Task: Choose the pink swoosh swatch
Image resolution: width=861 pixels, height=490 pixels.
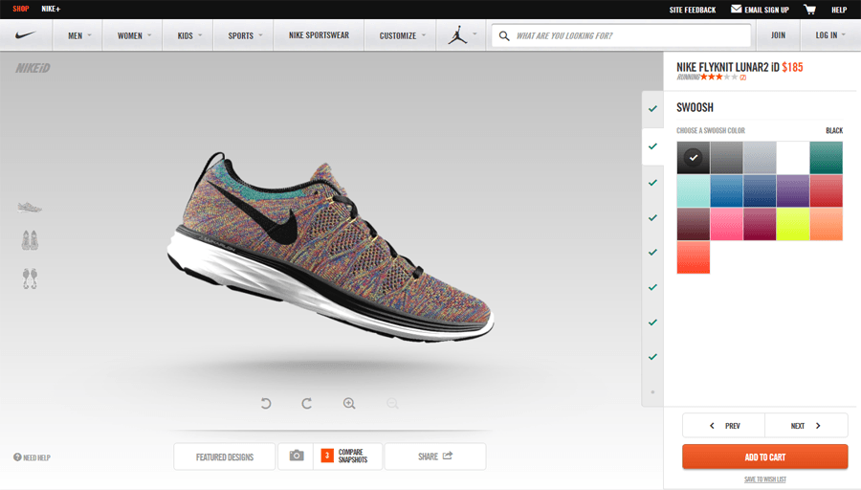Action: 726,224
